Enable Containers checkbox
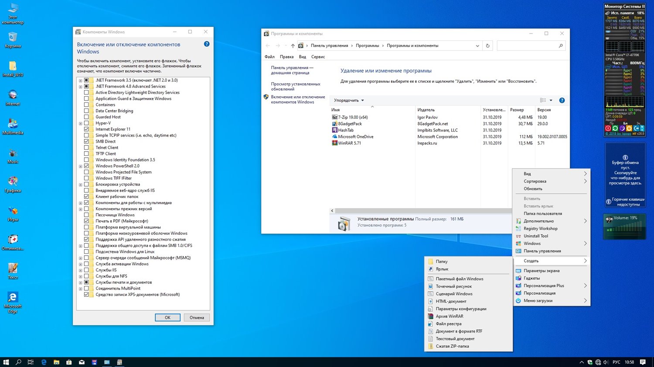The width and height of the screenshot is (654, 367). [x=86, y=104]
